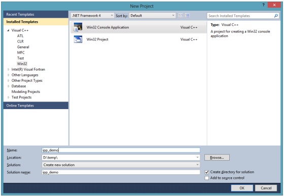Viewport: 284px width, 196px height.
Task: Open the Online Templates section
Action: pyautogui.click(x=36, y=106)
